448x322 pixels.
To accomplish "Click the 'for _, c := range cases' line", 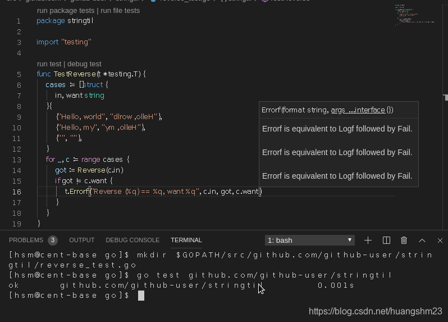I will (x=88, y=160).
